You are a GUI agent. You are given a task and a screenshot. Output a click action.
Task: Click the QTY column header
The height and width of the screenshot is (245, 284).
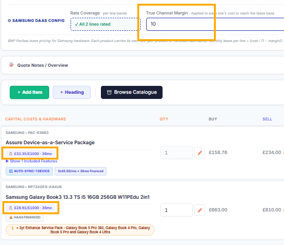pyautogui.click(x=164, y=119)
